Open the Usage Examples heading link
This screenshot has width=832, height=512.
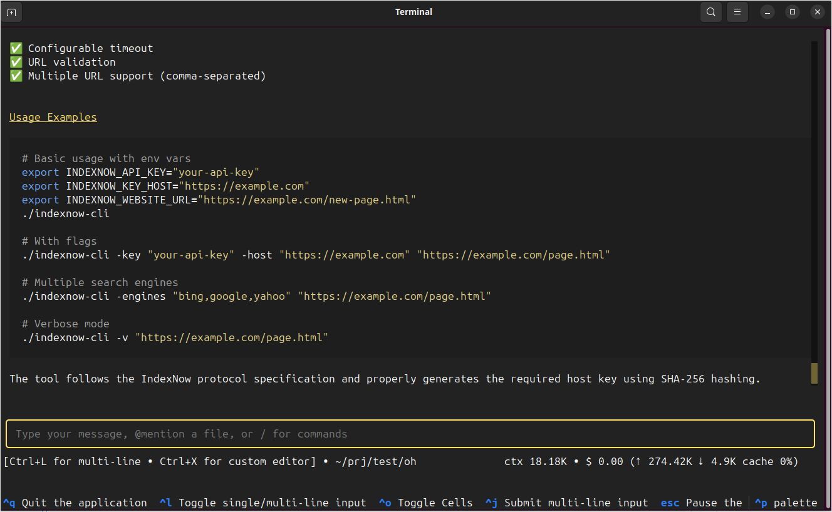pyautogui.click(x=53, y=117)
